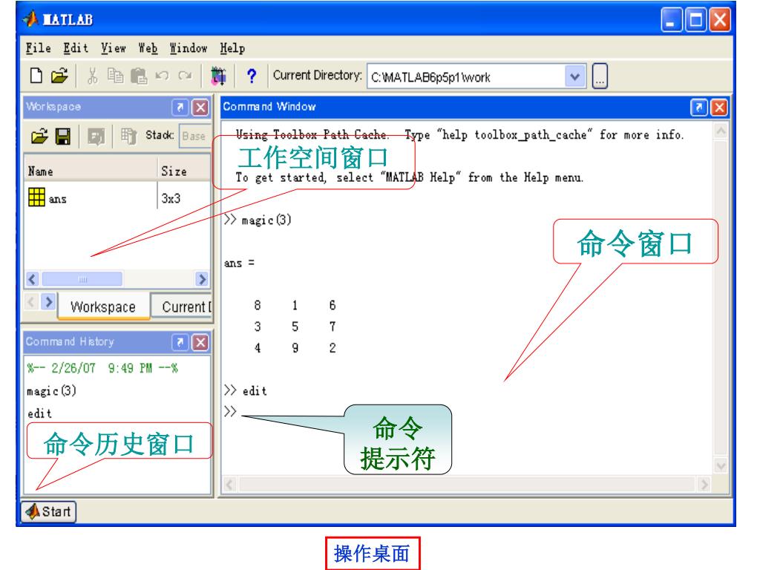Switch to the Workspace tab
Screen dimensions: 760x570
(x=103, y=307)
